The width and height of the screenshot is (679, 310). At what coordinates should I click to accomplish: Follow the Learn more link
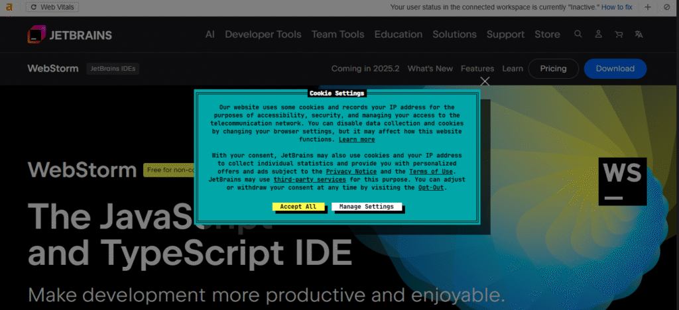pos(357,139)
